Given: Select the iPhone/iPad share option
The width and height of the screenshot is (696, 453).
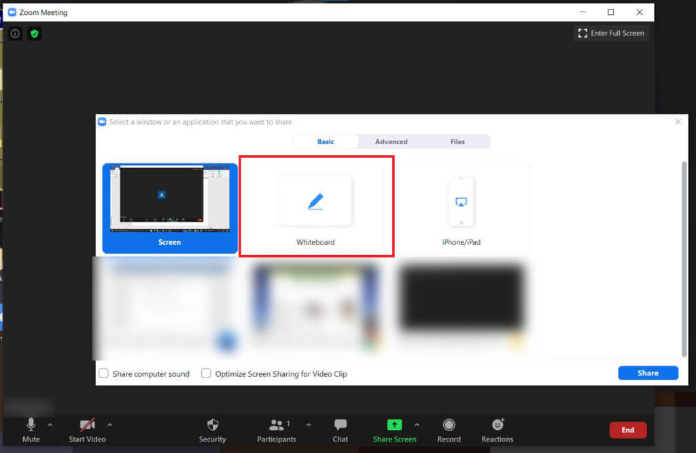Looking at the screenshot, I should (462, 208).
